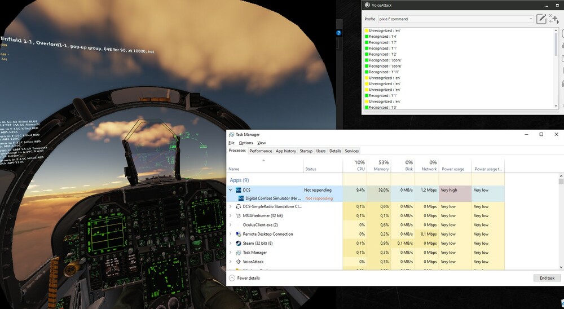Select the OculusClient.exe (2) process name
Screen dimensions: 564x309
click(260, 225)
